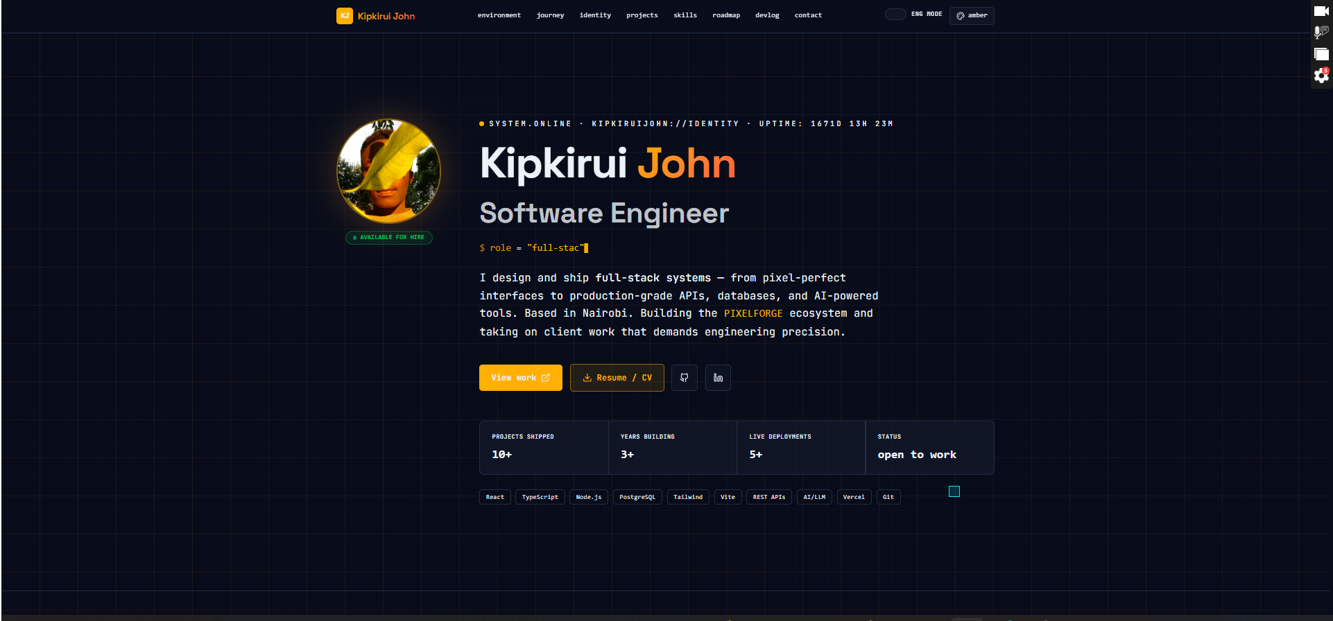Click the AI/LLM tech tag
The width and height of the screenshot is (1333, 621).
814,497
